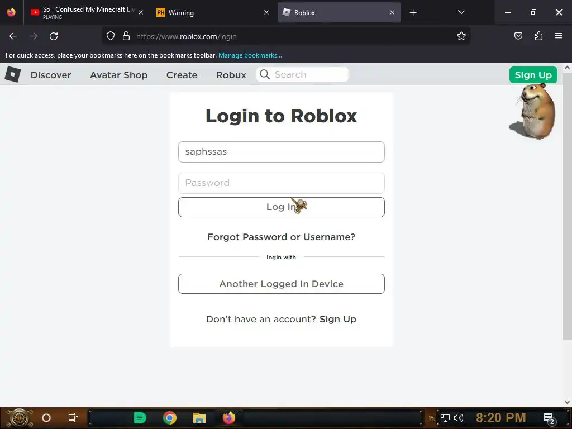Click the page vertical scrollbar thumb
572x429 pixels.
coord(567,206)
